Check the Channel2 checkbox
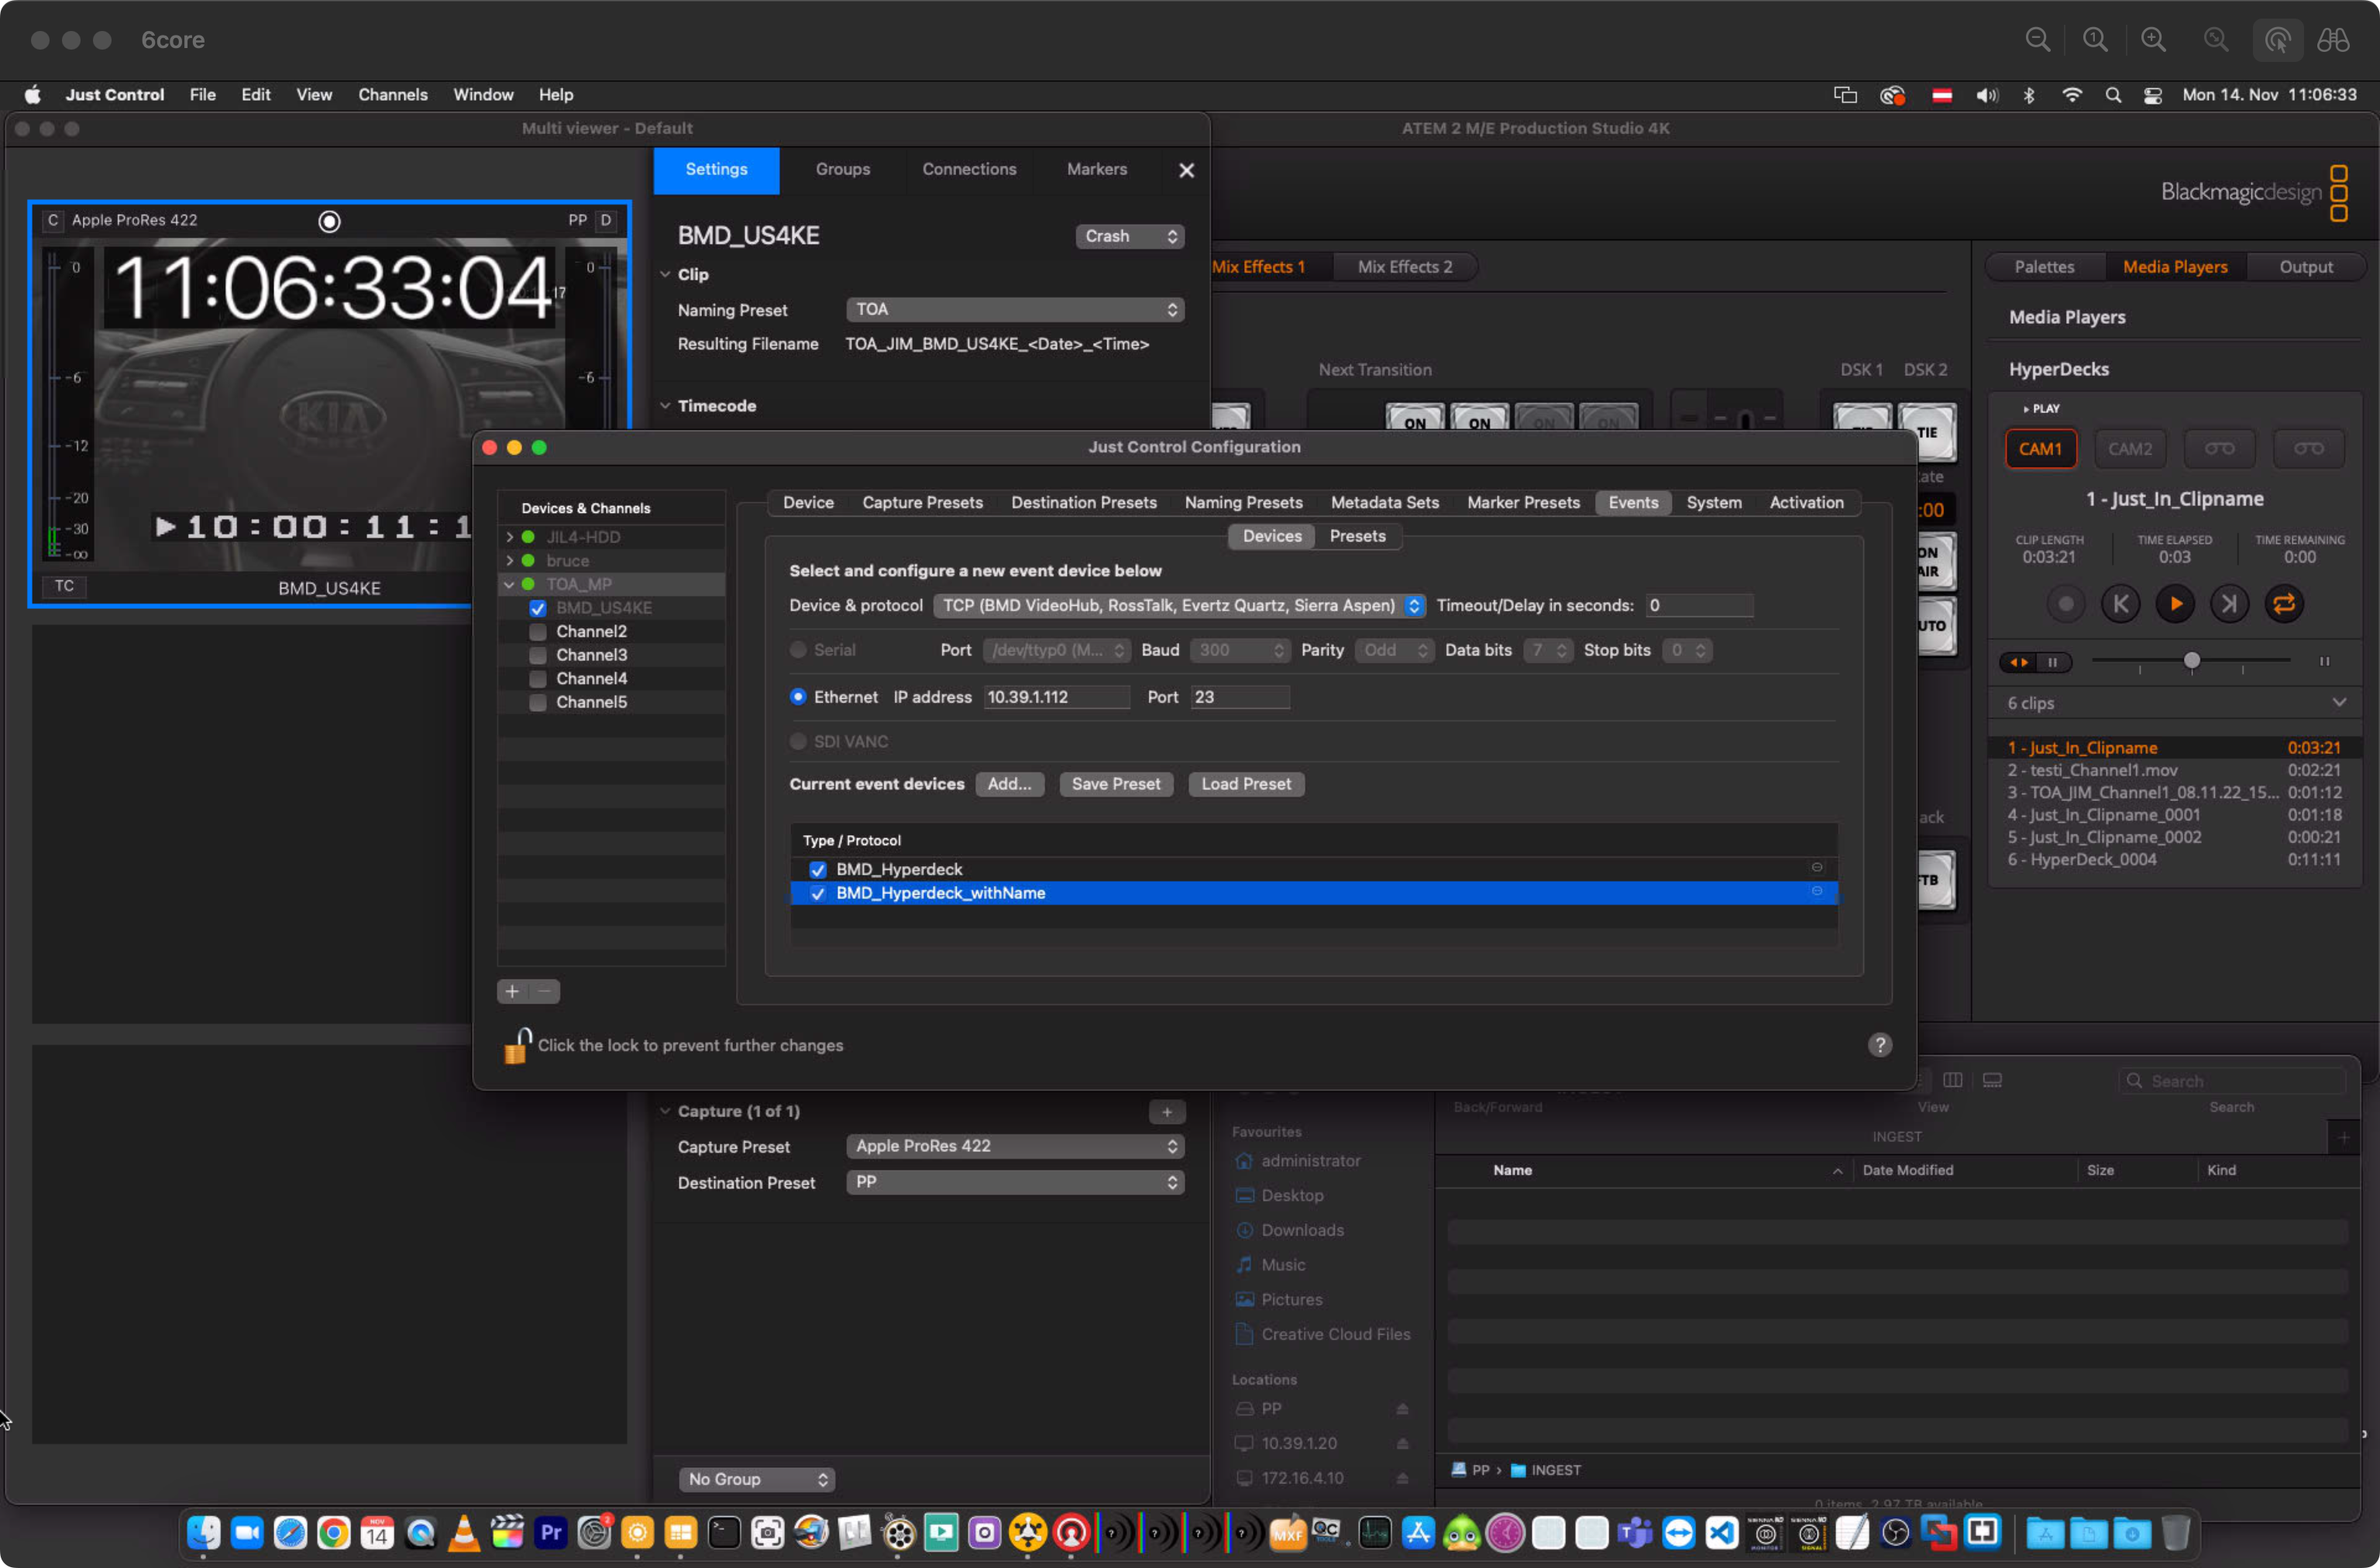 tap(538, 632)
